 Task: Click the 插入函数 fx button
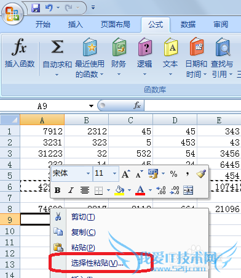[x=20, y=53]
